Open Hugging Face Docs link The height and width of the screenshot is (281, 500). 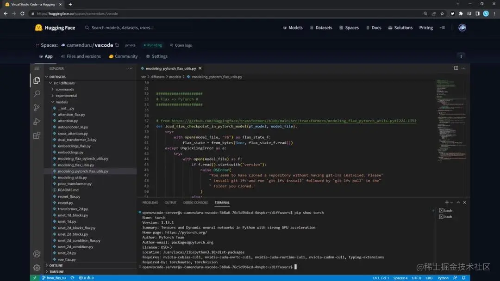click(374, 28)
